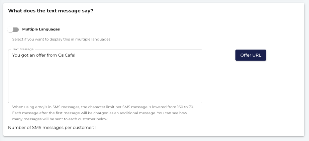
Task: Click the multiple-languages helper description text
Action: point(61,39)
